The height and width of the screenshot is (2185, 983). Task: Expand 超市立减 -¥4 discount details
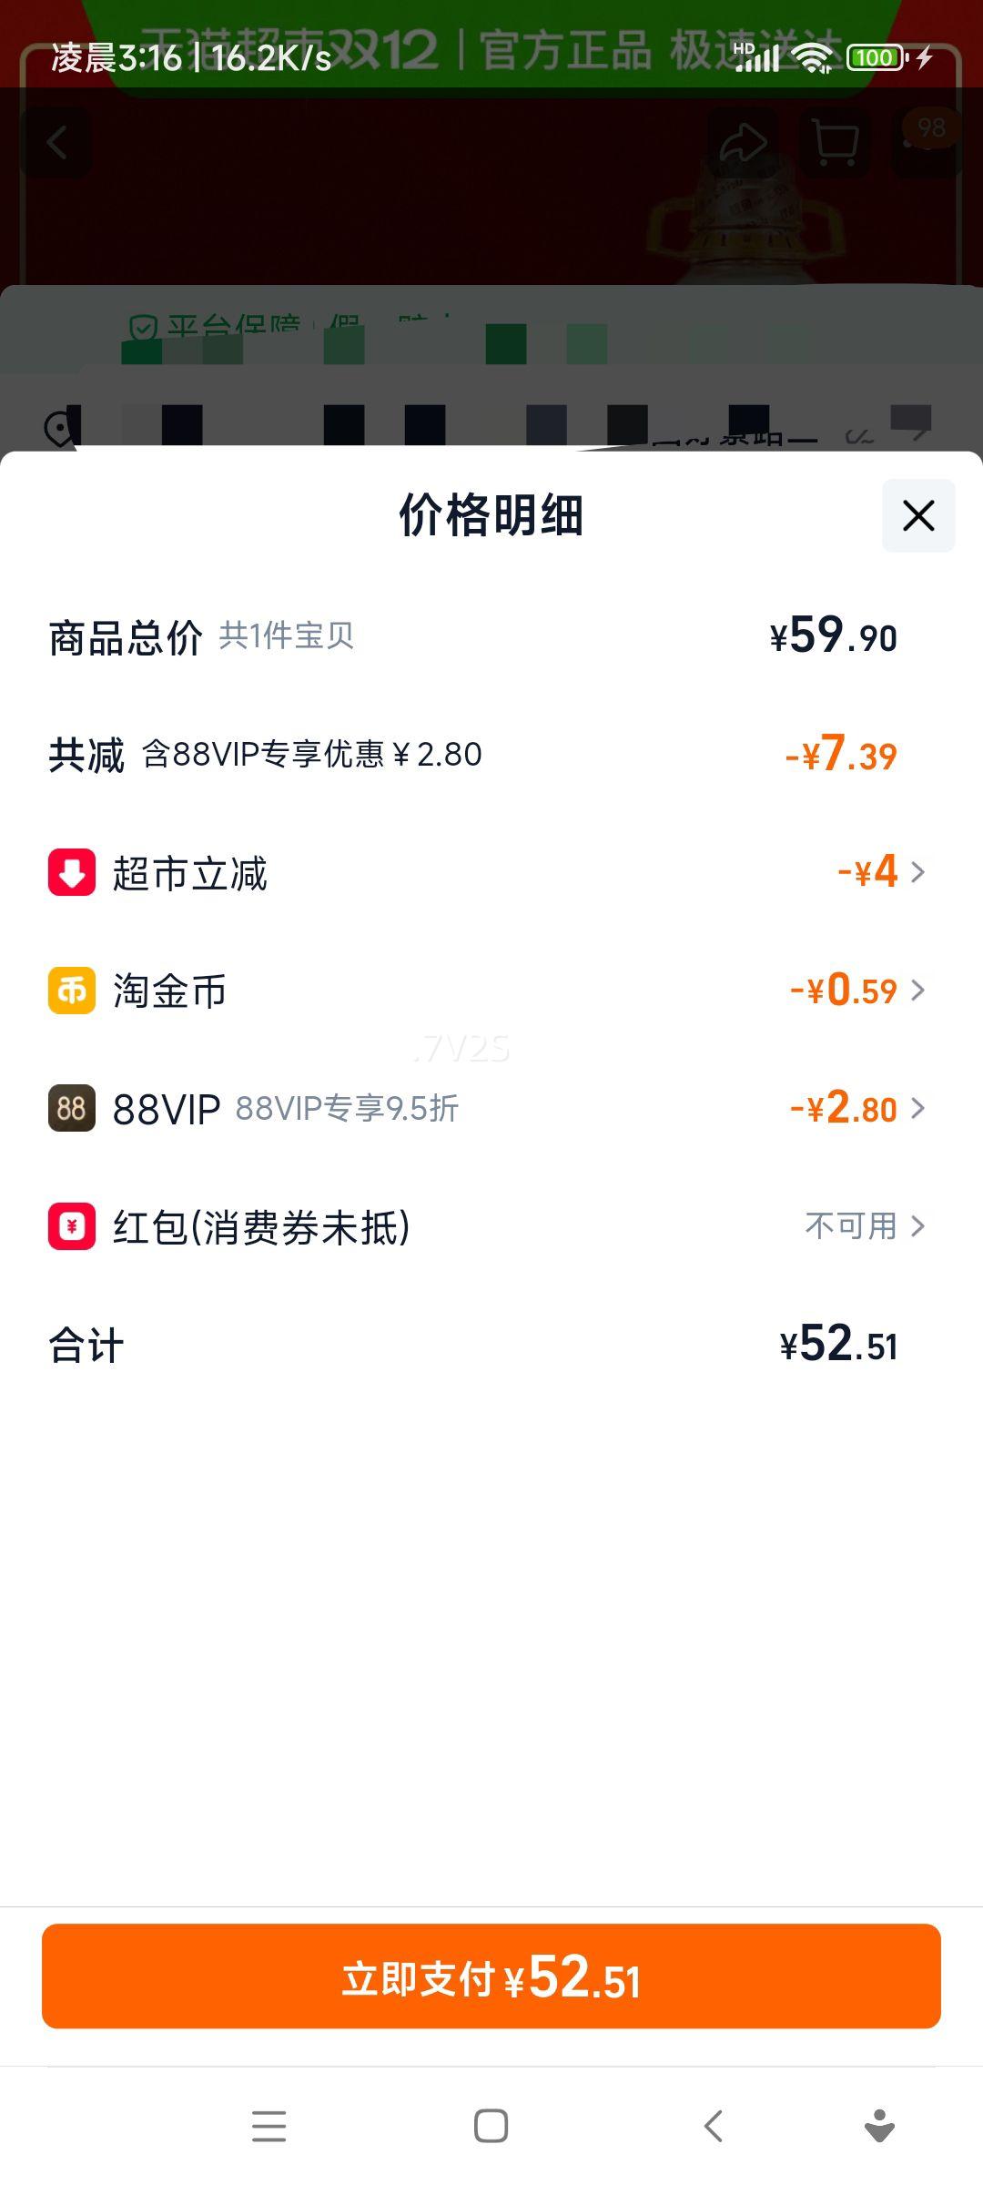pyautogui.click(x=880, y=872)
